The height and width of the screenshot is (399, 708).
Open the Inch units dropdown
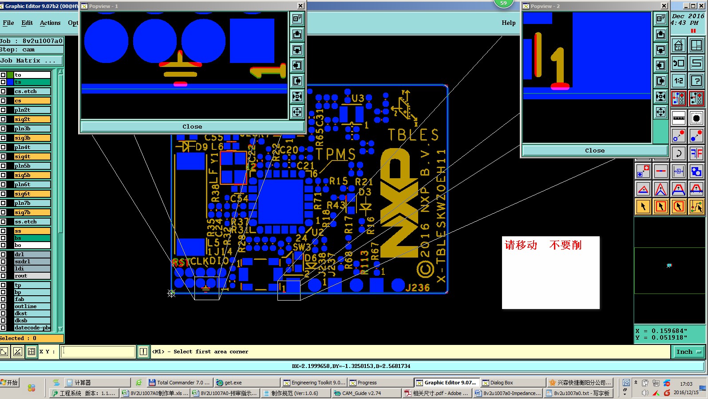688,352
